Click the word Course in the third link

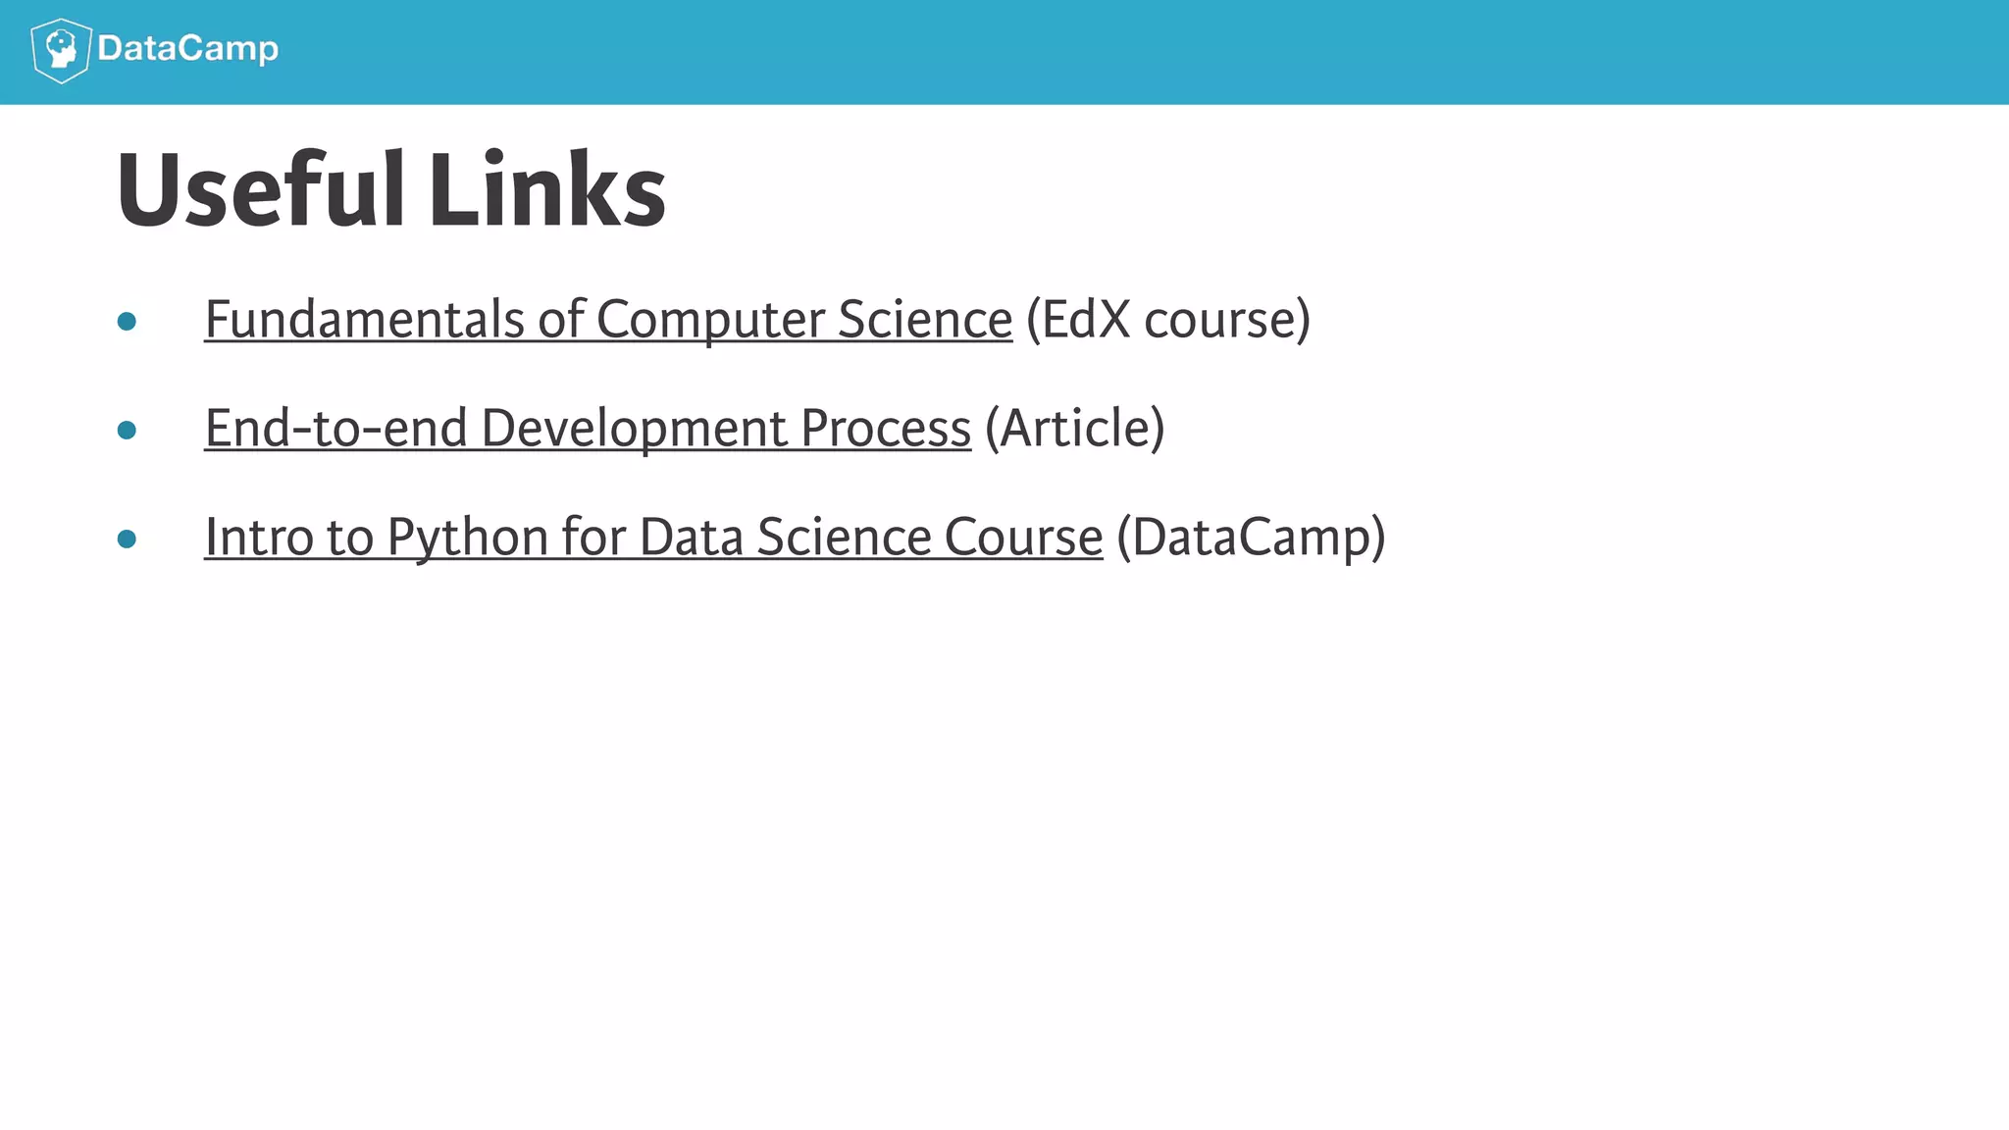coord(1024,538)
